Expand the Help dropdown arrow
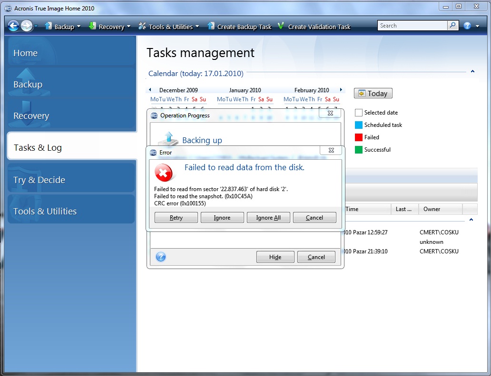491x376 pixels. [478, 26]
